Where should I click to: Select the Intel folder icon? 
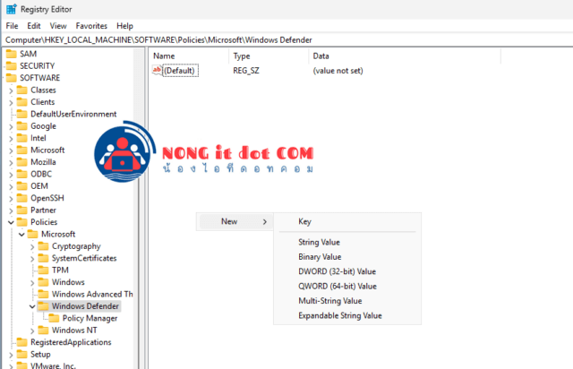[x=21, y=138]
